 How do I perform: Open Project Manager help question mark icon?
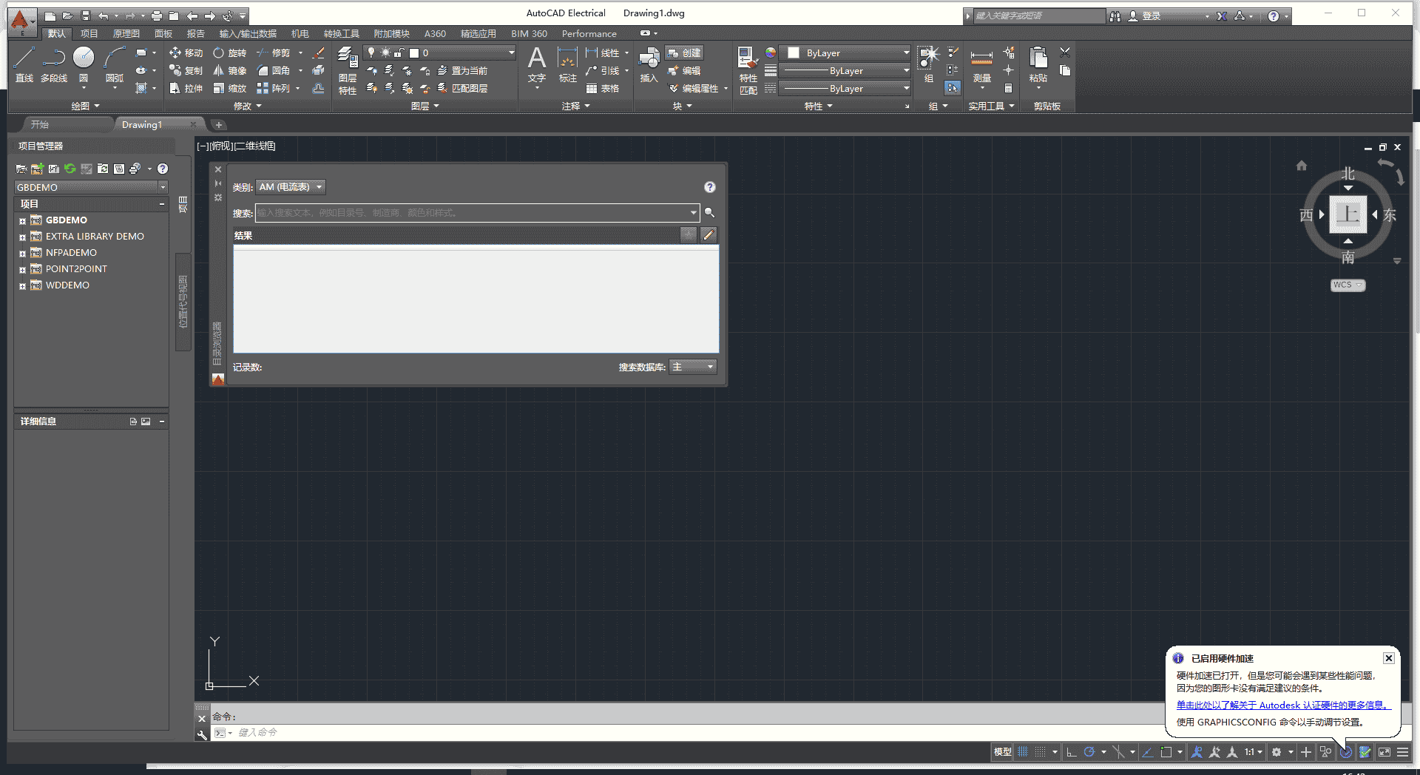tap(162, 169)
